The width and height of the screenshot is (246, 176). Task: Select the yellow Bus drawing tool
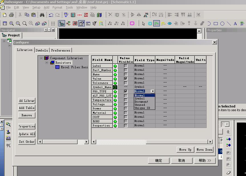[x=163, y=23]
